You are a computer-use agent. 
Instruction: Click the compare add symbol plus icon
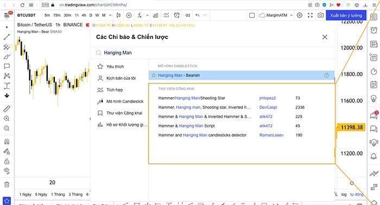129,16
